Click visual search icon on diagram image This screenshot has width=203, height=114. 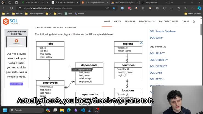(141, 42)
